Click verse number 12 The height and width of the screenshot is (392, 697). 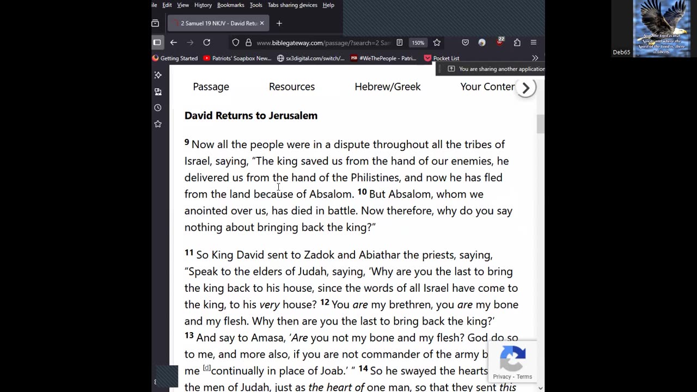(325, 302)
